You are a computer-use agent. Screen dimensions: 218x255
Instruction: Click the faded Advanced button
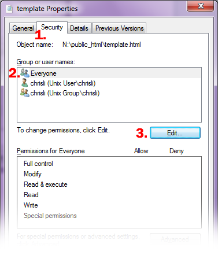point(175,239)
